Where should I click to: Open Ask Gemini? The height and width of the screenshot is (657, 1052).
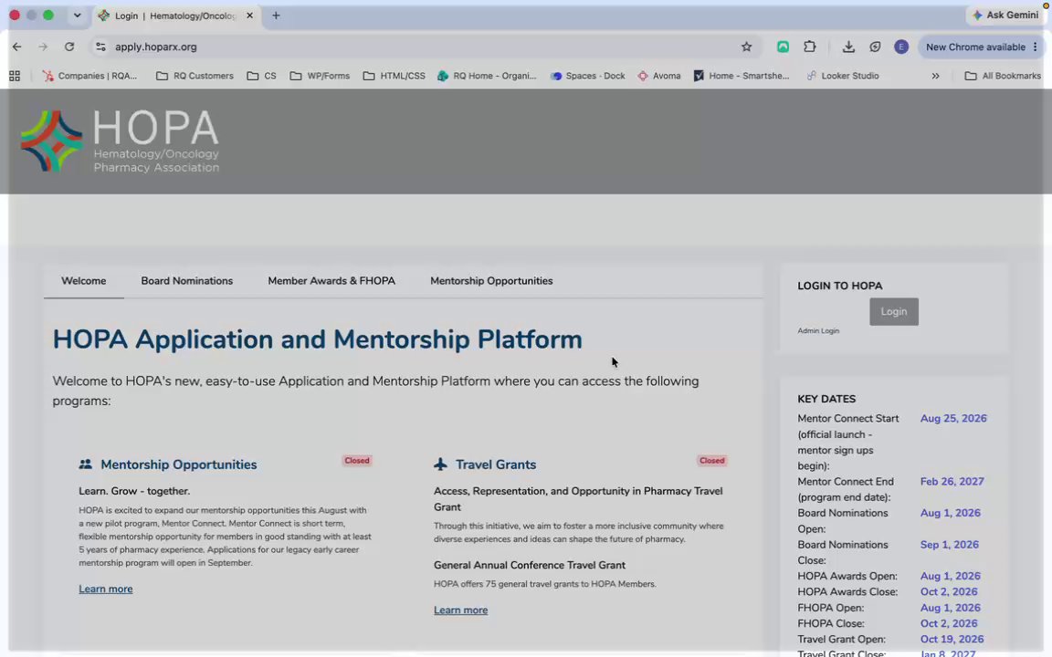coord(1005,15)
